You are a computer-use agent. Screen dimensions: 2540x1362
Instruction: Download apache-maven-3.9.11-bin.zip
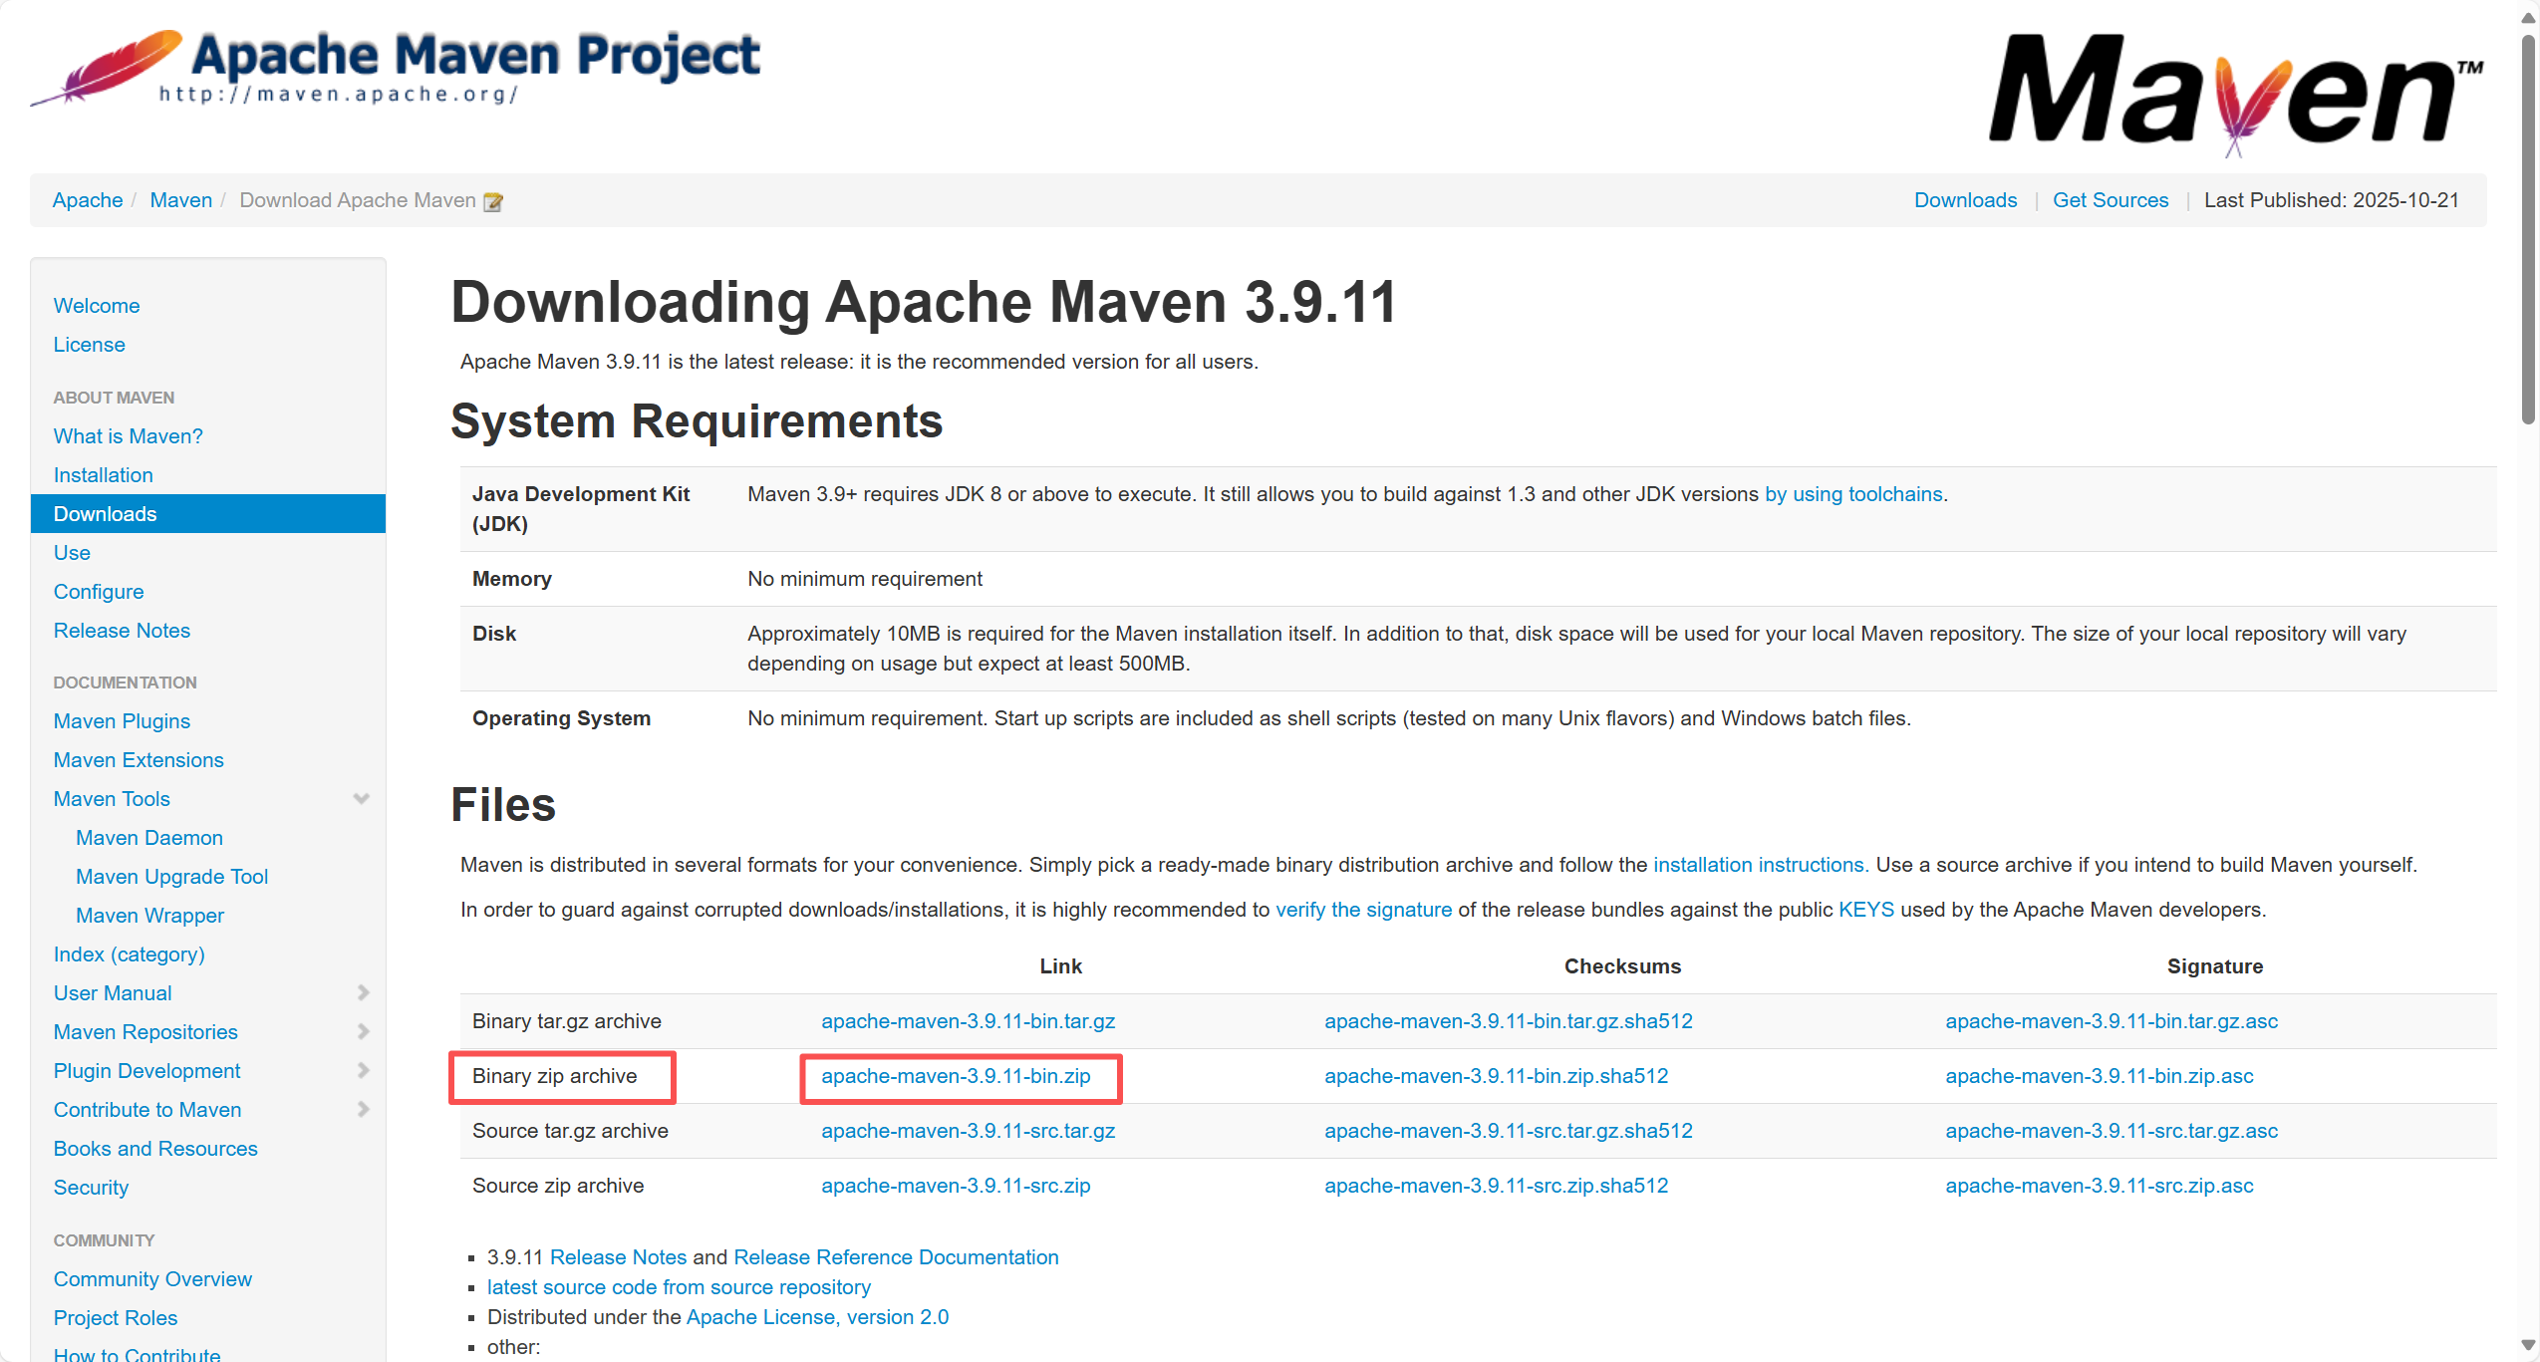pos(955,1076)
